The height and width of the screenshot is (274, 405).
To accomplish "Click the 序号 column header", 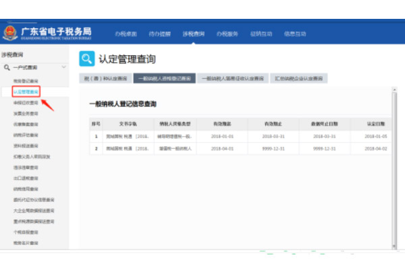I will [96, 124].
